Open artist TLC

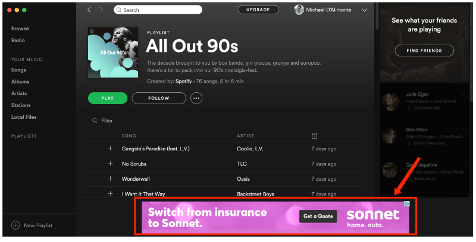242,164
